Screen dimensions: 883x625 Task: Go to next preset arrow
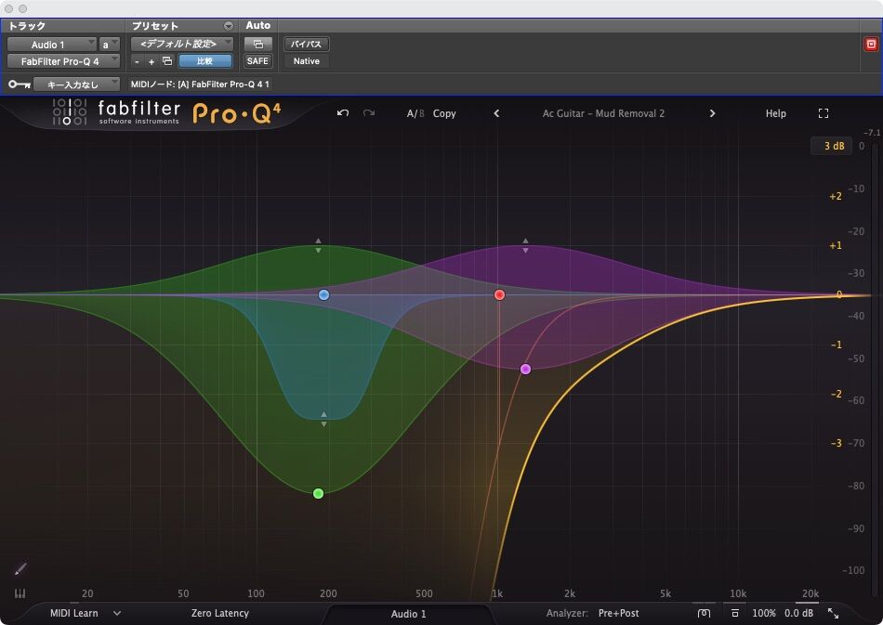(x=712, y=113)
